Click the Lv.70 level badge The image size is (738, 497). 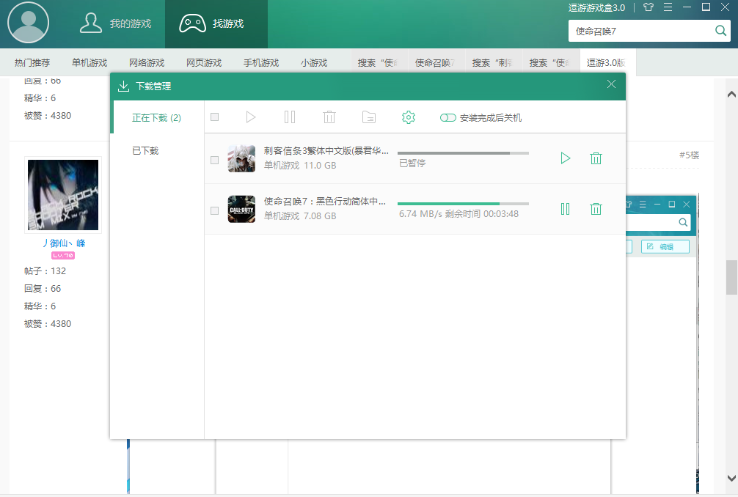(63, 255)
